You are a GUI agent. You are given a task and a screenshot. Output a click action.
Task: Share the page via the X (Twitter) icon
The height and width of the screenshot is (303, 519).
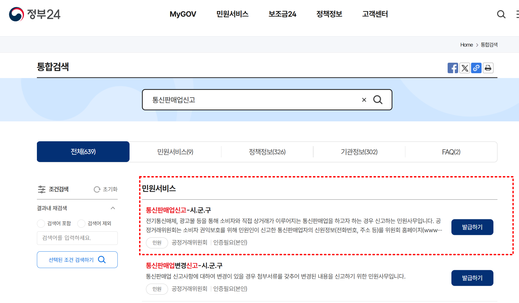click(465, 68)
